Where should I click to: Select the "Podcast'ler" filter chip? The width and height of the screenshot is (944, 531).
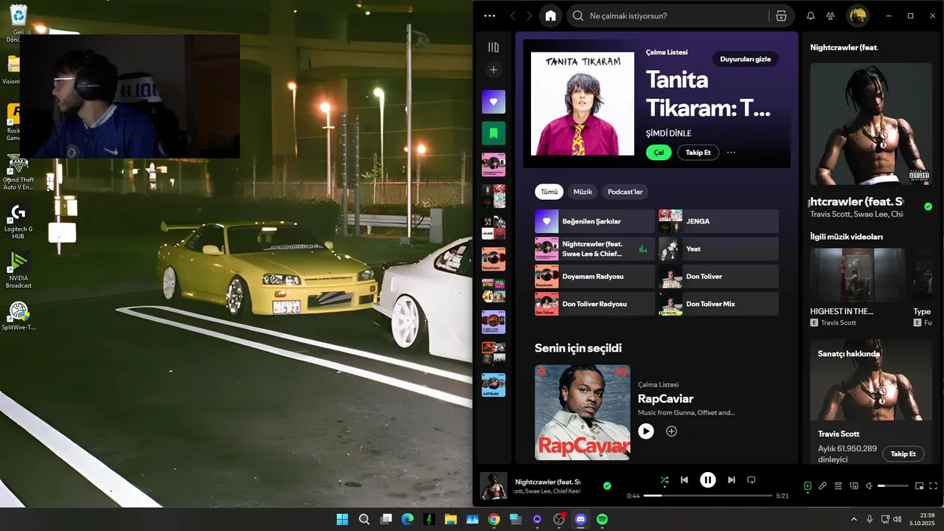tap(625, 192)
